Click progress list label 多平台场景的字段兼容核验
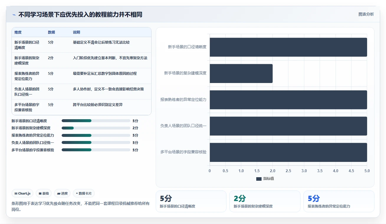The width and height of the screenshot is (386, 224). click(33, 150)
